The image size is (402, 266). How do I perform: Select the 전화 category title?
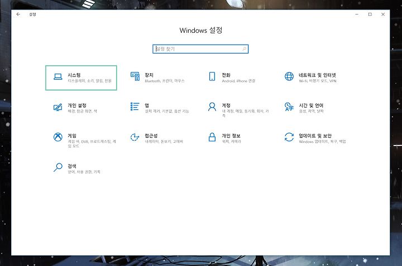click(x=226, y=75)
